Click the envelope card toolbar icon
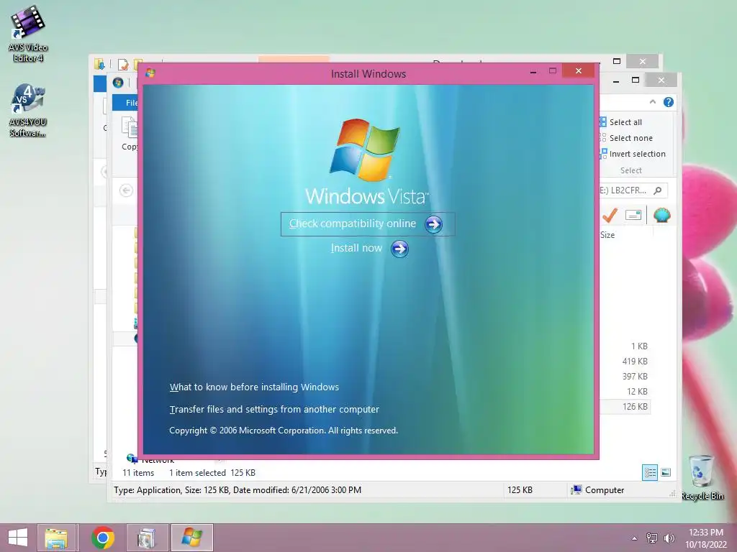Screen dimensions: 737x552 point(633,216)
